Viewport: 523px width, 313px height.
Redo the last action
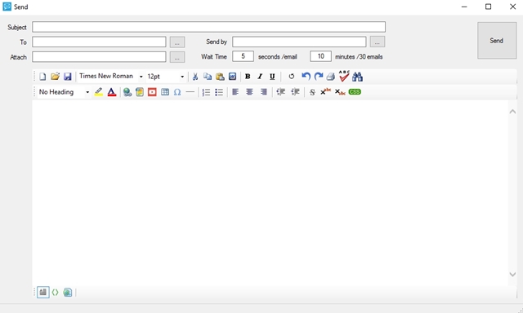click(319, 77)
